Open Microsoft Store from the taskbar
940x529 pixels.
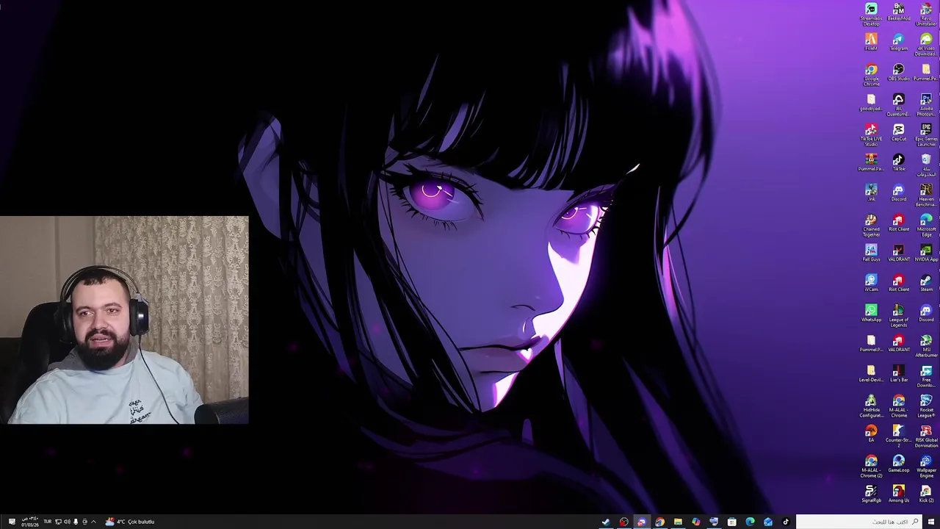[732, 522]
